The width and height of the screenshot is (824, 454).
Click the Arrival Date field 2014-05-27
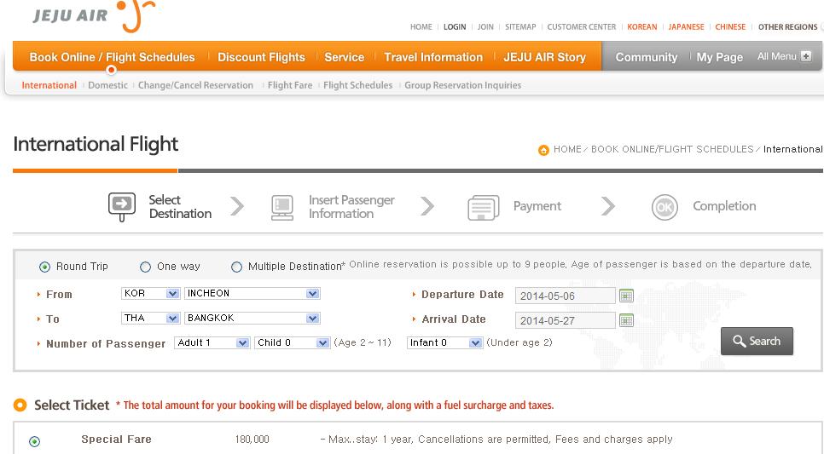point(565,320)
